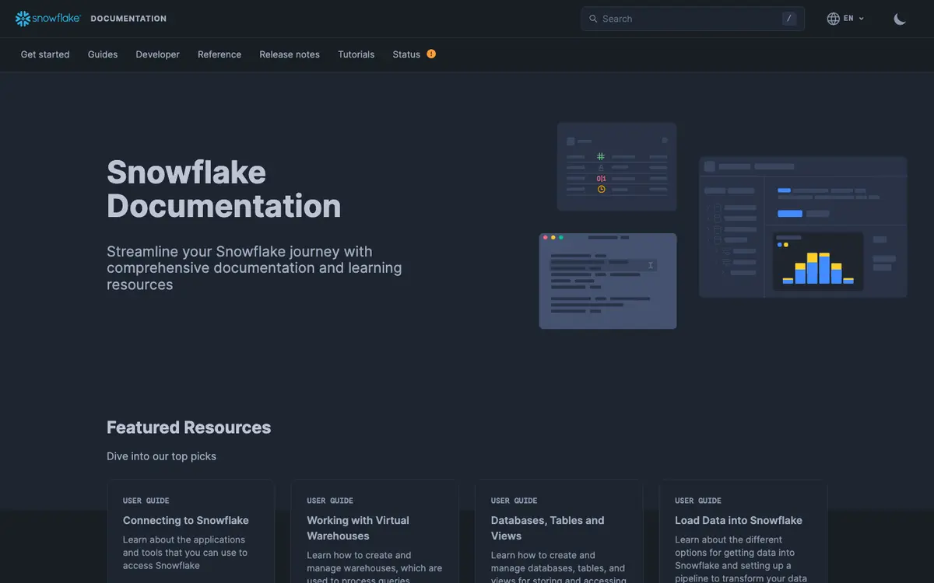Open the Guides menu item
This screenshot has height=583, width=934.
pyautogui.click(x=103, y=54)
